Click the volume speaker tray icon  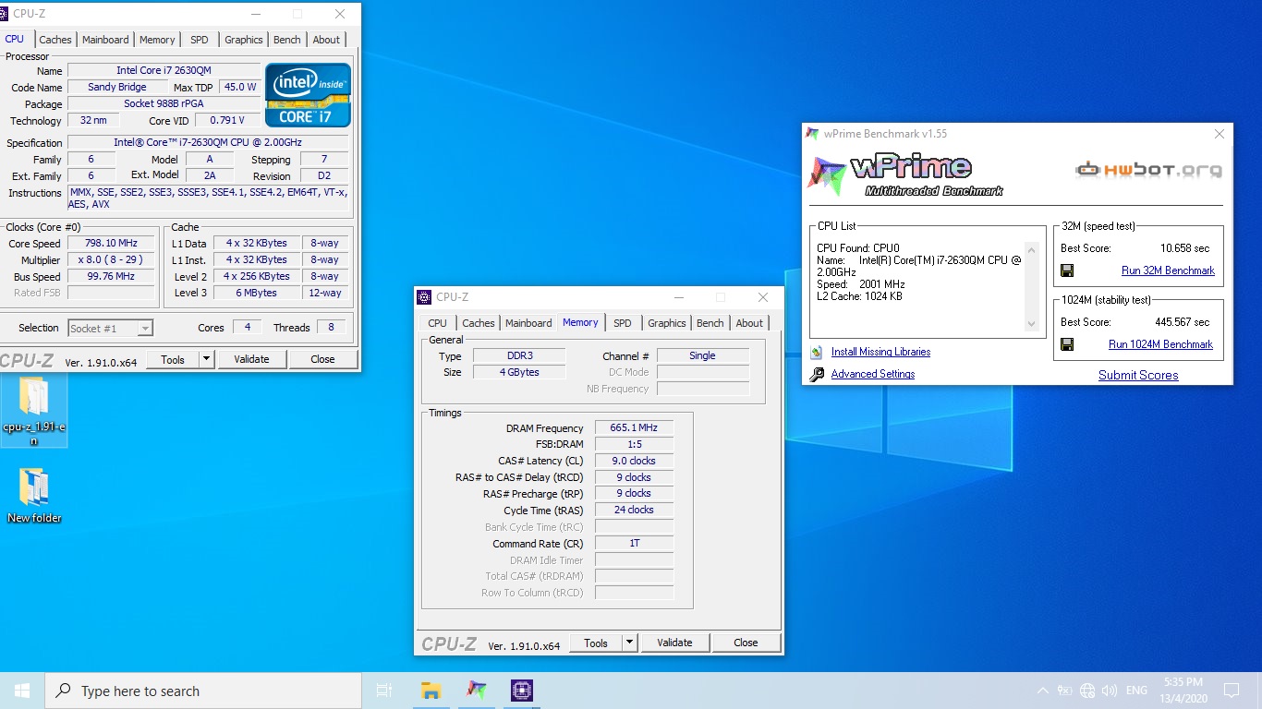click(x=1110, y=691)
